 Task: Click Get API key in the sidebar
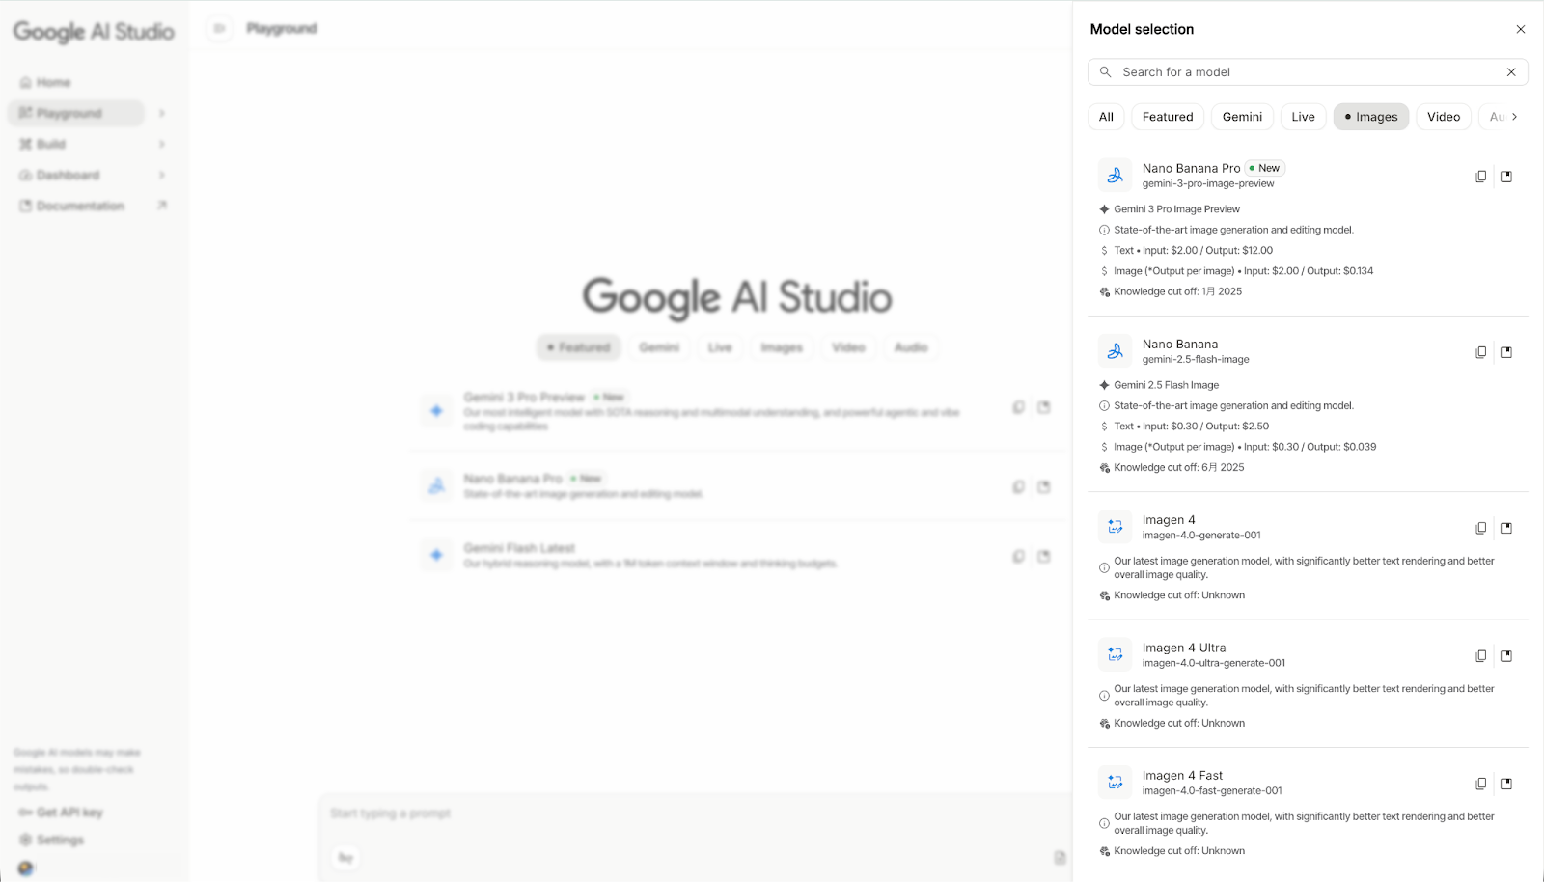point(58,812)
